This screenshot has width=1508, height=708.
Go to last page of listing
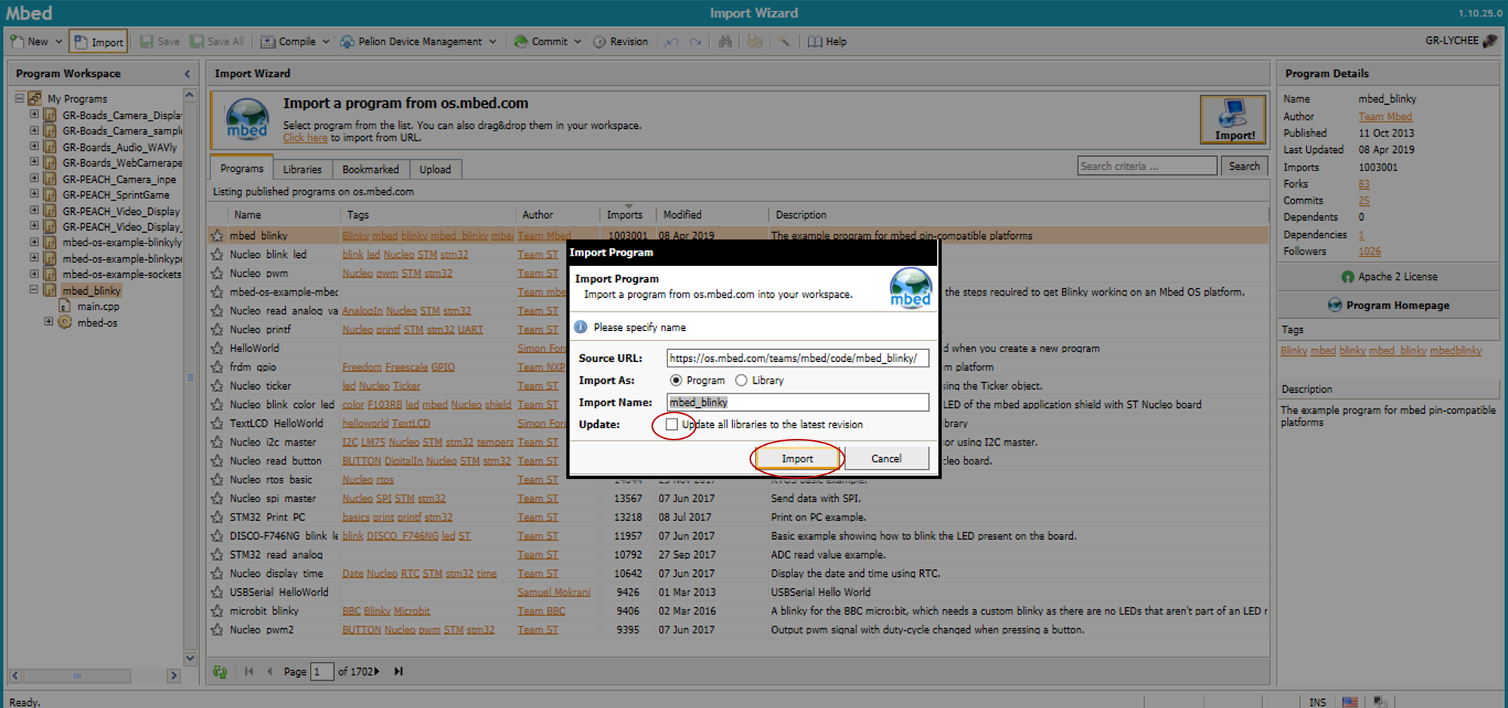point(399,671)
